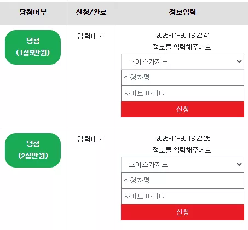
Task: Click 사이트 아이디 field in the 1십5만원 row
Action: 182,93
